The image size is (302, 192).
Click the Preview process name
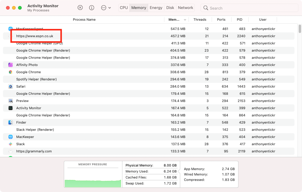[22, 101]
